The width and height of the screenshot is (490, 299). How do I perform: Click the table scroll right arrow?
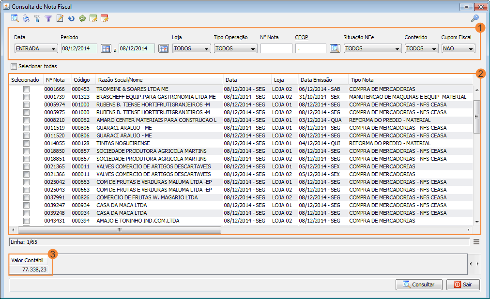[468, 230]
